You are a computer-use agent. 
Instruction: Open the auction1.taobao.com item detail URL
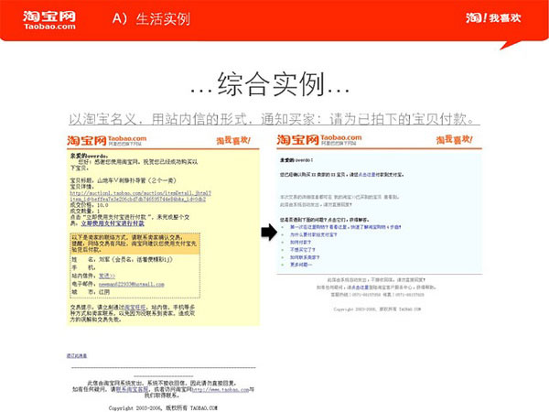(x=140, y=196)
